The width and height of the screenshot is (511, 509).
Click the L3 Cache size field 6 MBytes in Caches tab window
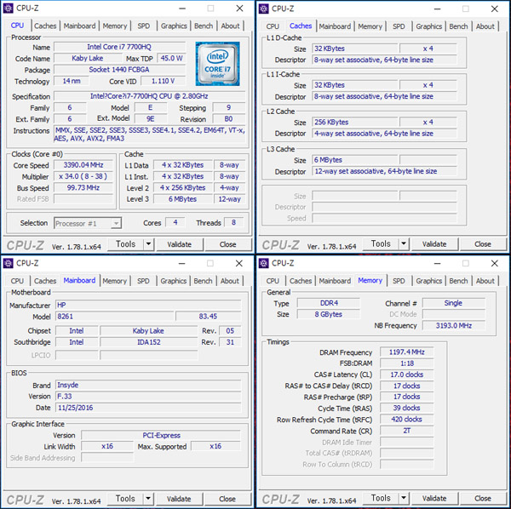[354, 160]
